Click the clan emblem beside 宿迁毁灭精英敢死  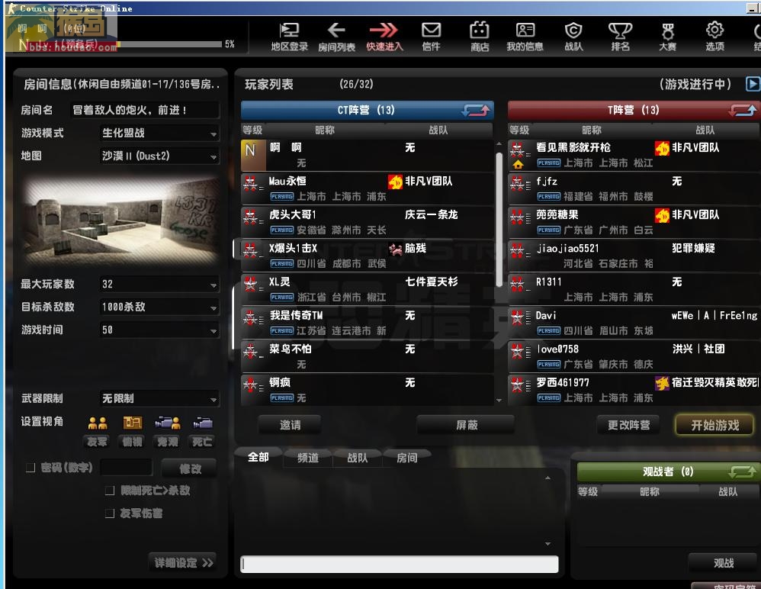coord(662,383)
